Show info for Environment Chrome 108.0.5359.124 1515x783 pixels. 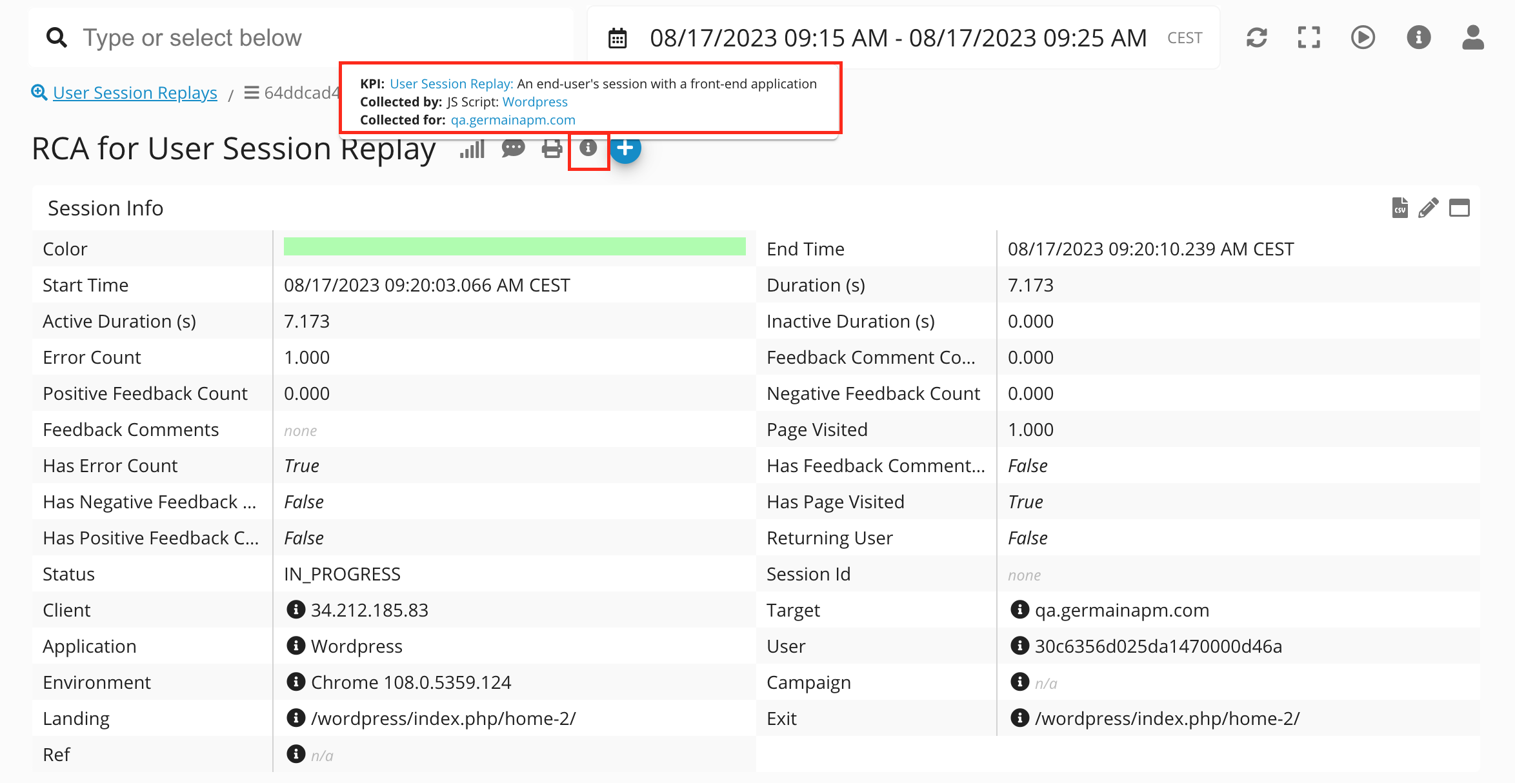click(296, 682)
